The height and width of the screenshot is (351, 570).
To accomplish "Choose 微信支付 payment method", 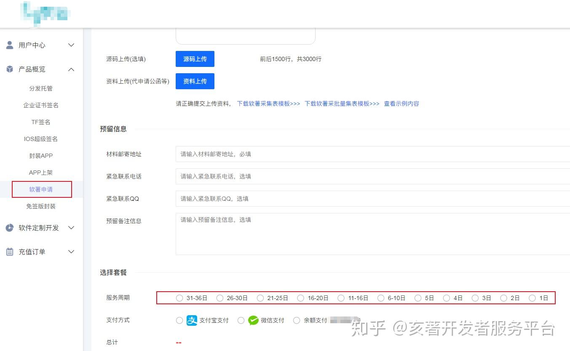I will click(x=241, y=320).
